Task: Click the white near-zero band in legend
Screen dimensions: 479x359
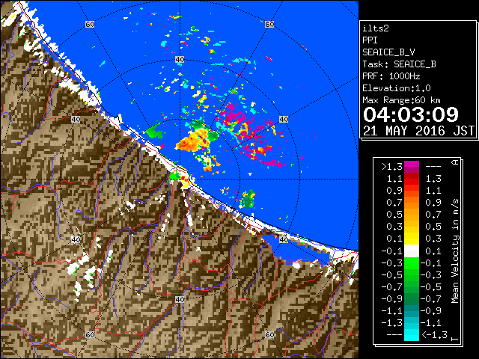Action: [412, 251]
